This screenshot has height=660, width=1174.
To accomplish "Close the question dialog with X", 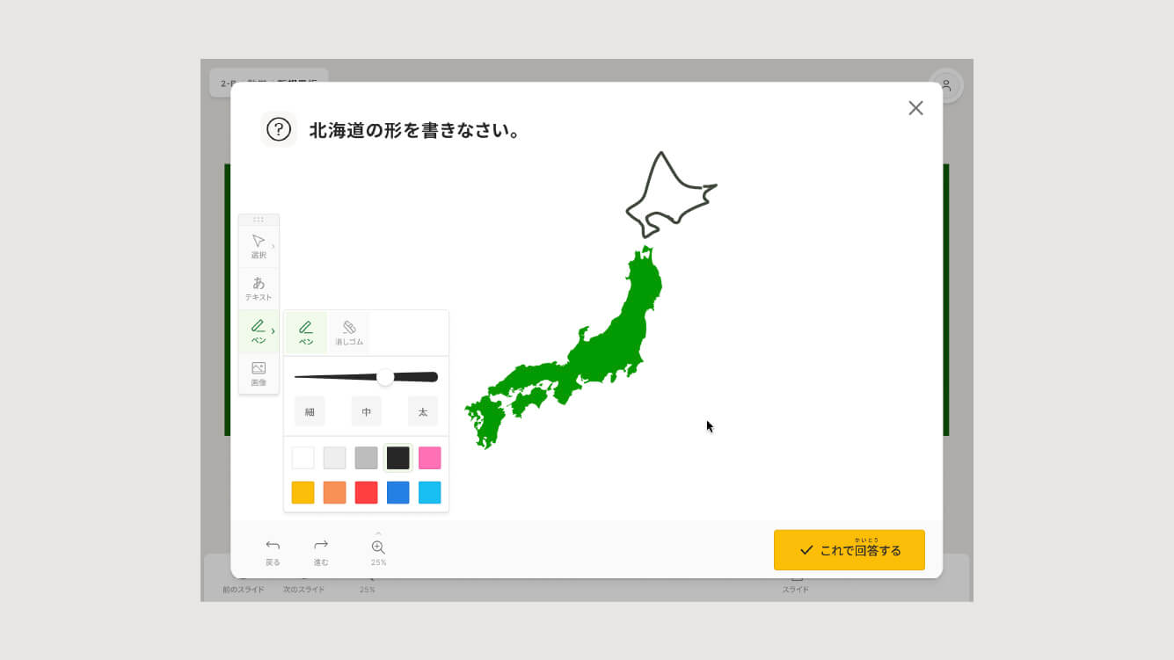I will click(x=915, y=108).
